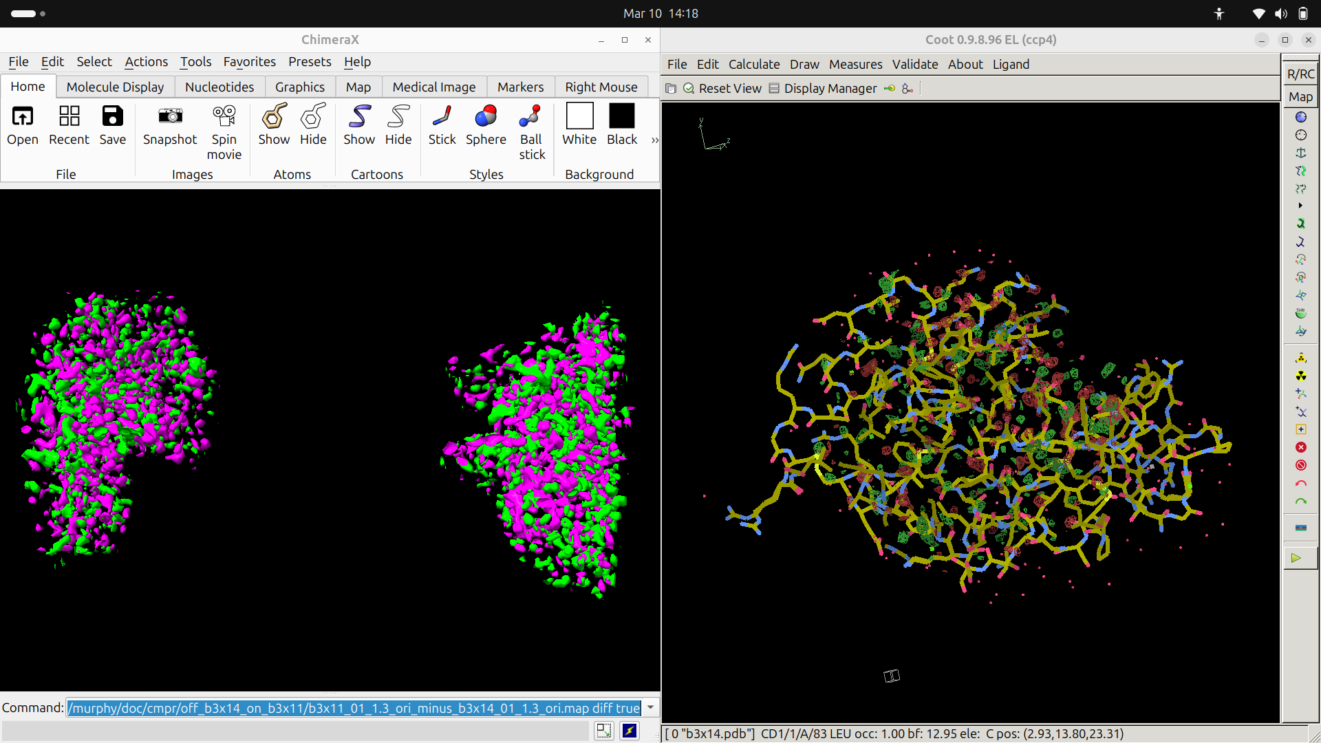Click Coot red delete item icon
The image size is (1321, 743).
coord(1300,447)
